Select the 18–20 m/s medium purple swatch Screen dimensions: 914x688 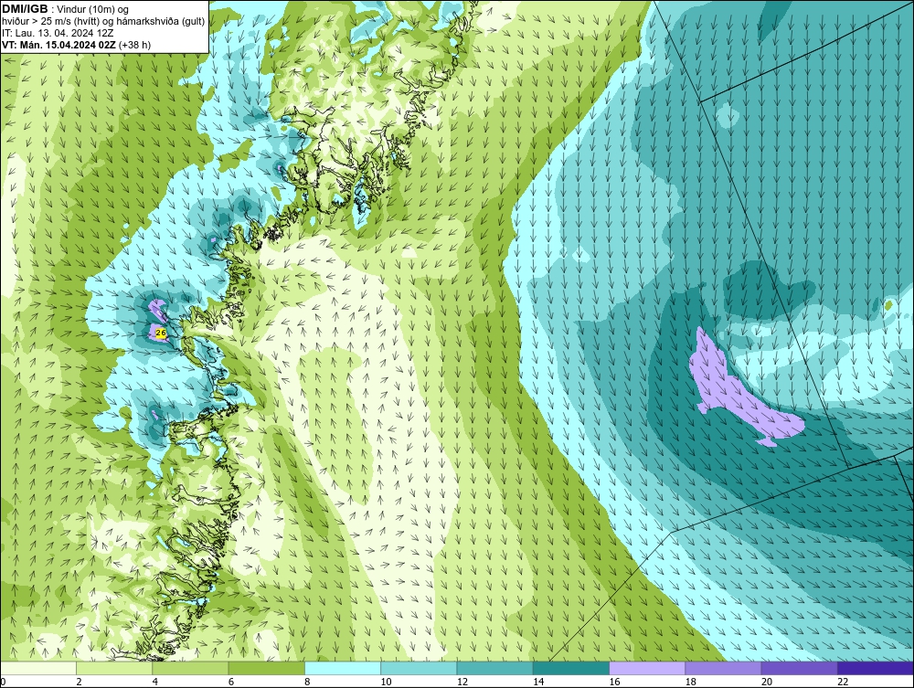click(723, 668)
